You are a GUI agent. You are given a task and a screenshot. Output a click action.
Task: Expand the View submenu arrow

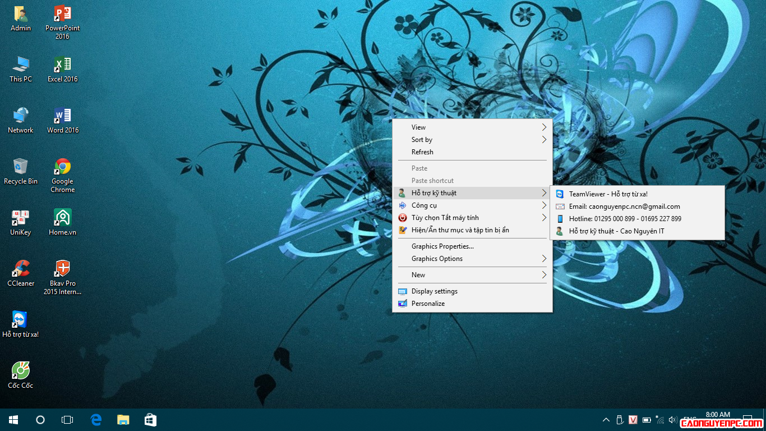pyautogui.click(x=544, y=127)
